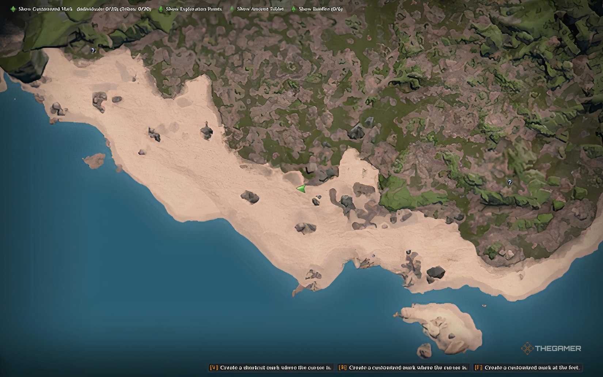Click the small rocky islet off west coast
This screenshot has width=603, height=377.
(x=94, y=160)
